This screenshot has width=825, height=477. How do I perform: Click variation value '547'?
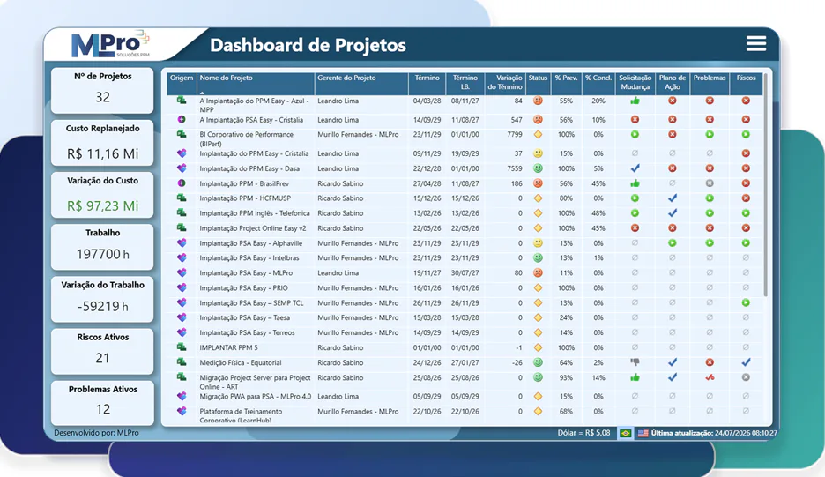click(x=517, y=120)
